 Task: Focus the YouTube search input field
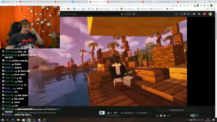tap(92, 14)
